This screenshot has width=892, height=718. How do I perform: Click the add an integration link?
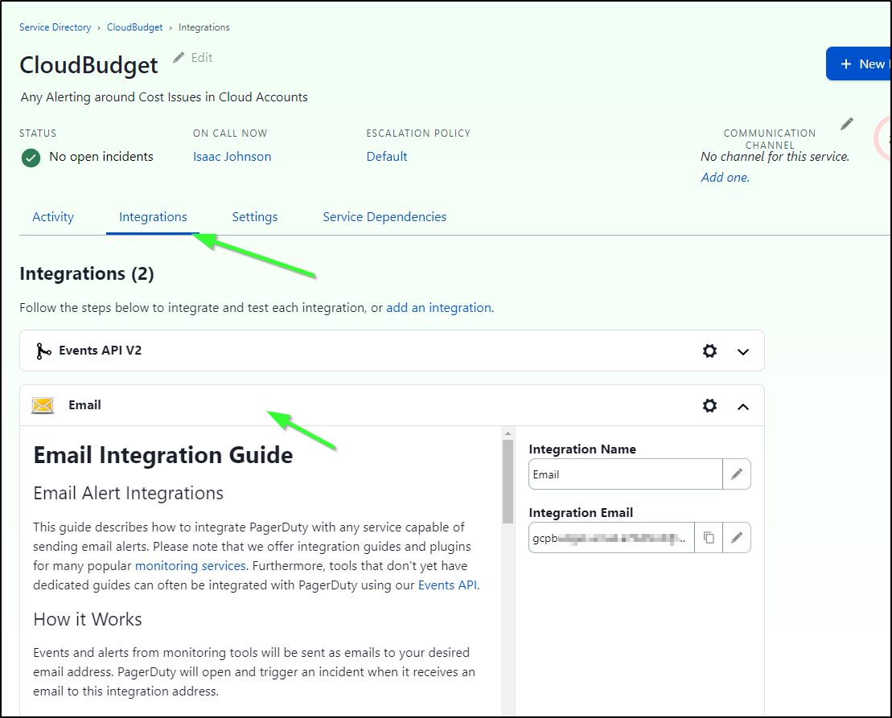(x=439, y=308)
